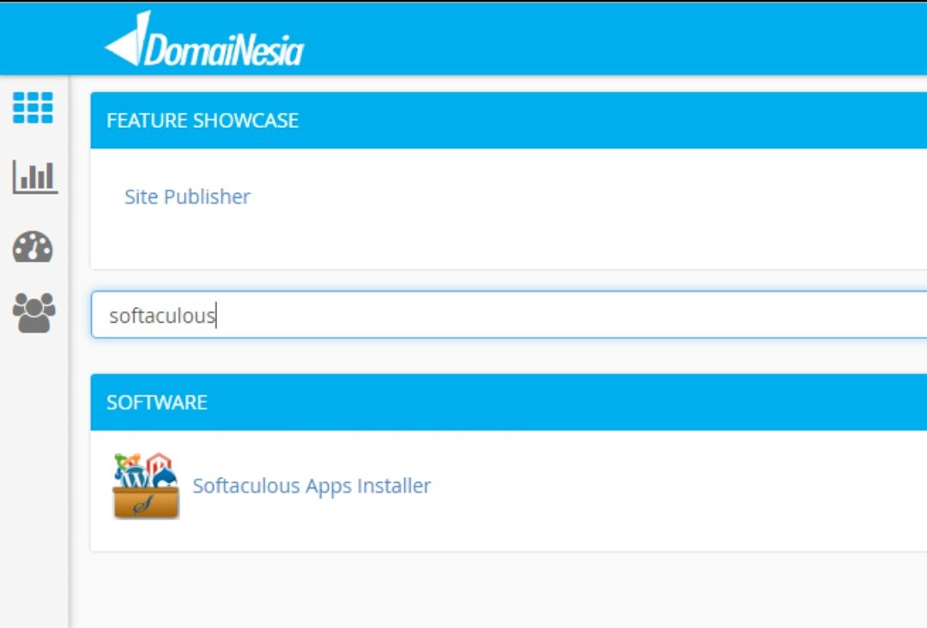
Task: Collapse the FEATURE SHOWCASE section header
Action: click(x=509, y=120)
